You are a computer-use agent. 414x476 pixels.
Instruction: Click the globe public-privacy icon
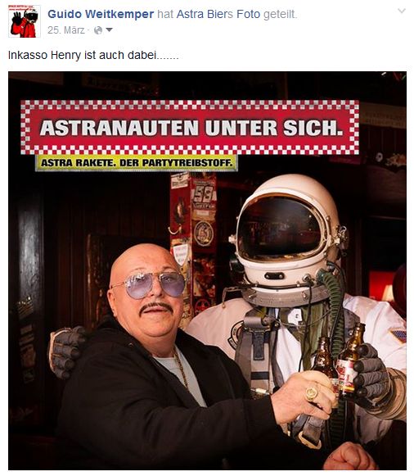tap(98, 30)
